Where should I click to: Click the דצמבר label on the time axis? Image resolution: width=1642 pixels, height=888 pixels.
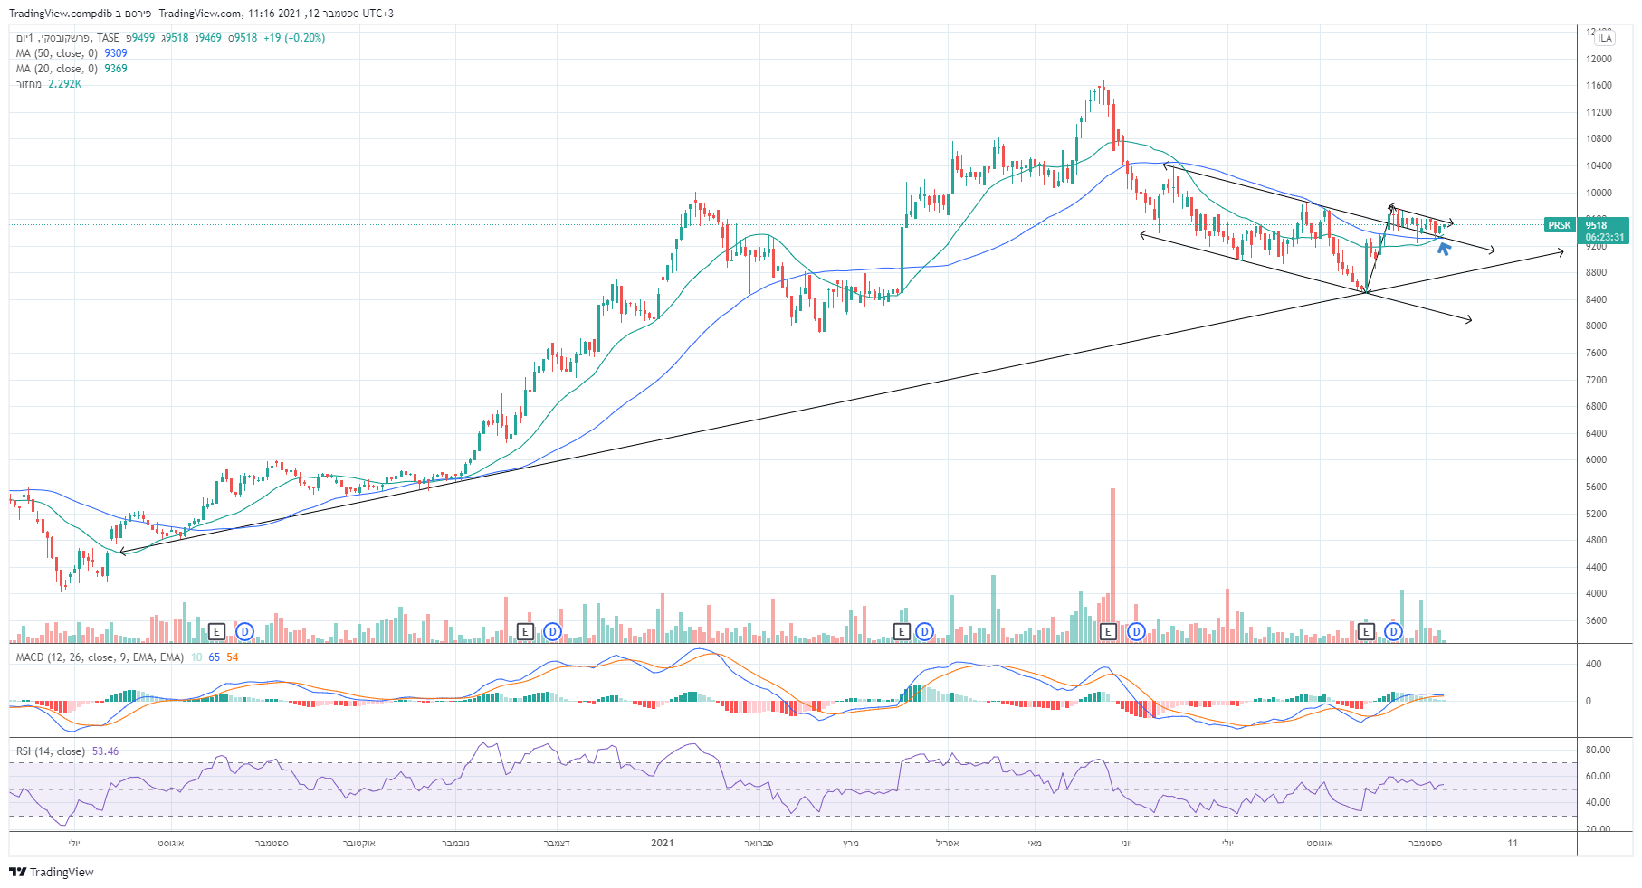[x=556, y=843]
